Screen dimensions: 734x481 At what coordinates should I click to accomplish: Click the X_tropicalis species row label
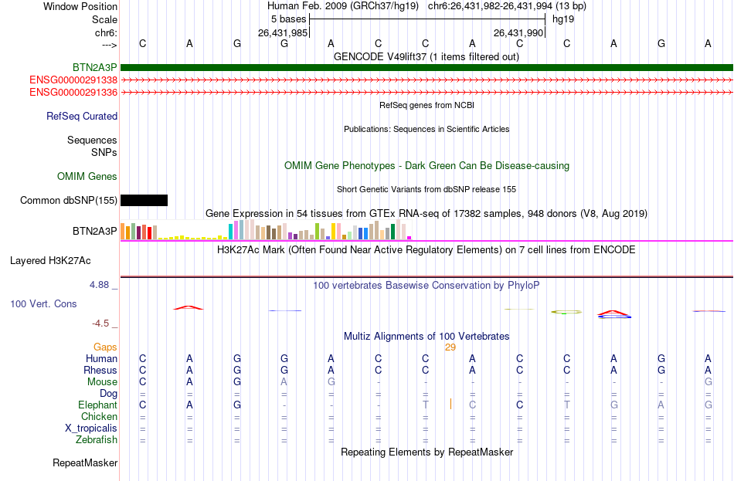(91, 428)
